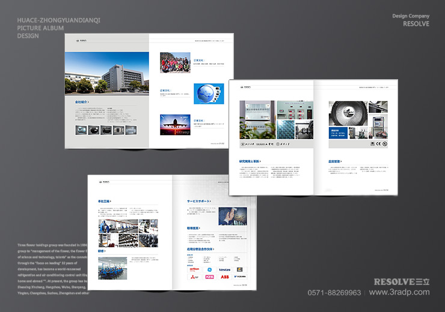Click the 品質管理 section heading
445x312 pixels.
335,161
